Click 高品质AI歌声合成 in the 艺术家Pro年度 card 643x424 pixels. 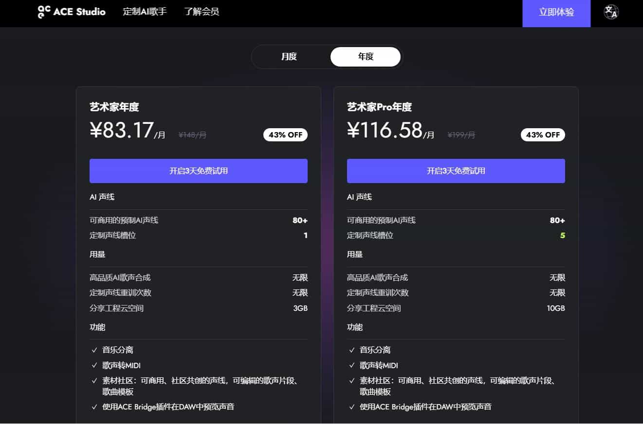[x=378, y=278]
